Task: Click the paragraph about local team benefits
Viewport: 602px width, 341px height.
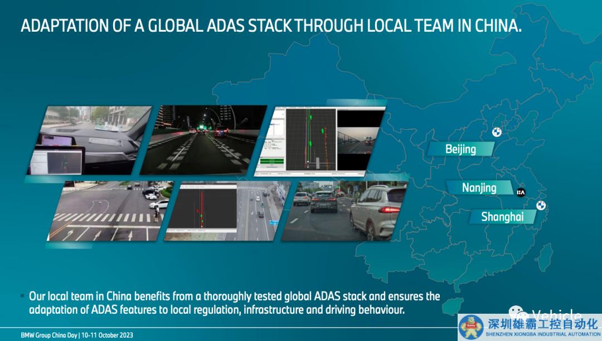Action: (x=234, y=303)
